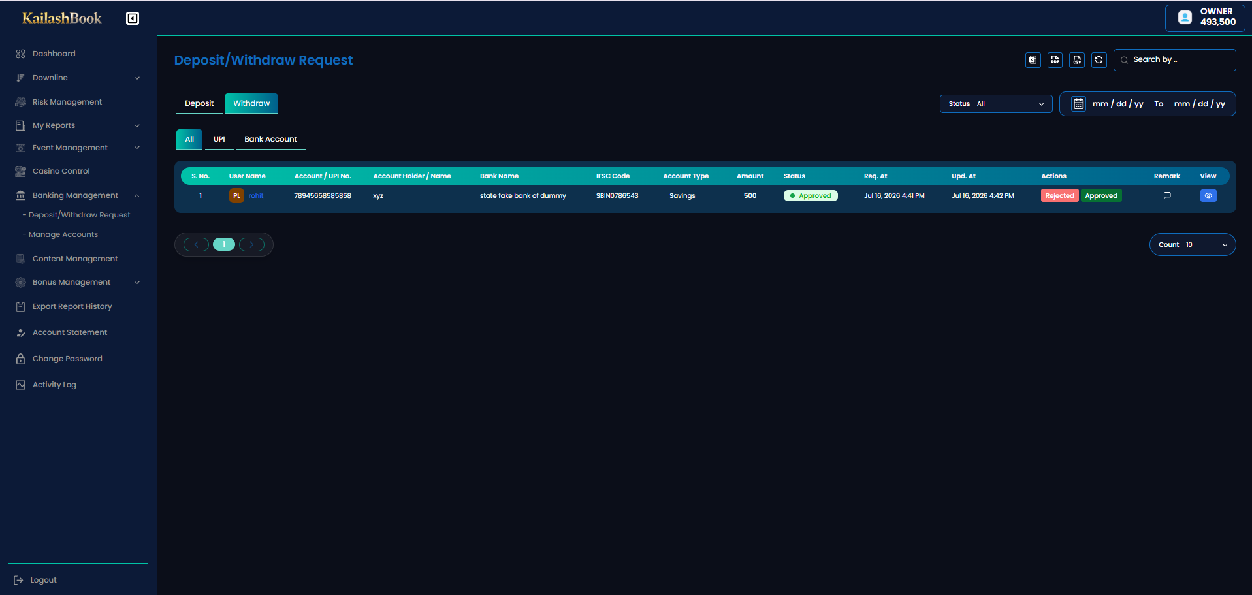Click the Risk Management sidebar icon
The image size is (1252, 595).
coord(20,102)
